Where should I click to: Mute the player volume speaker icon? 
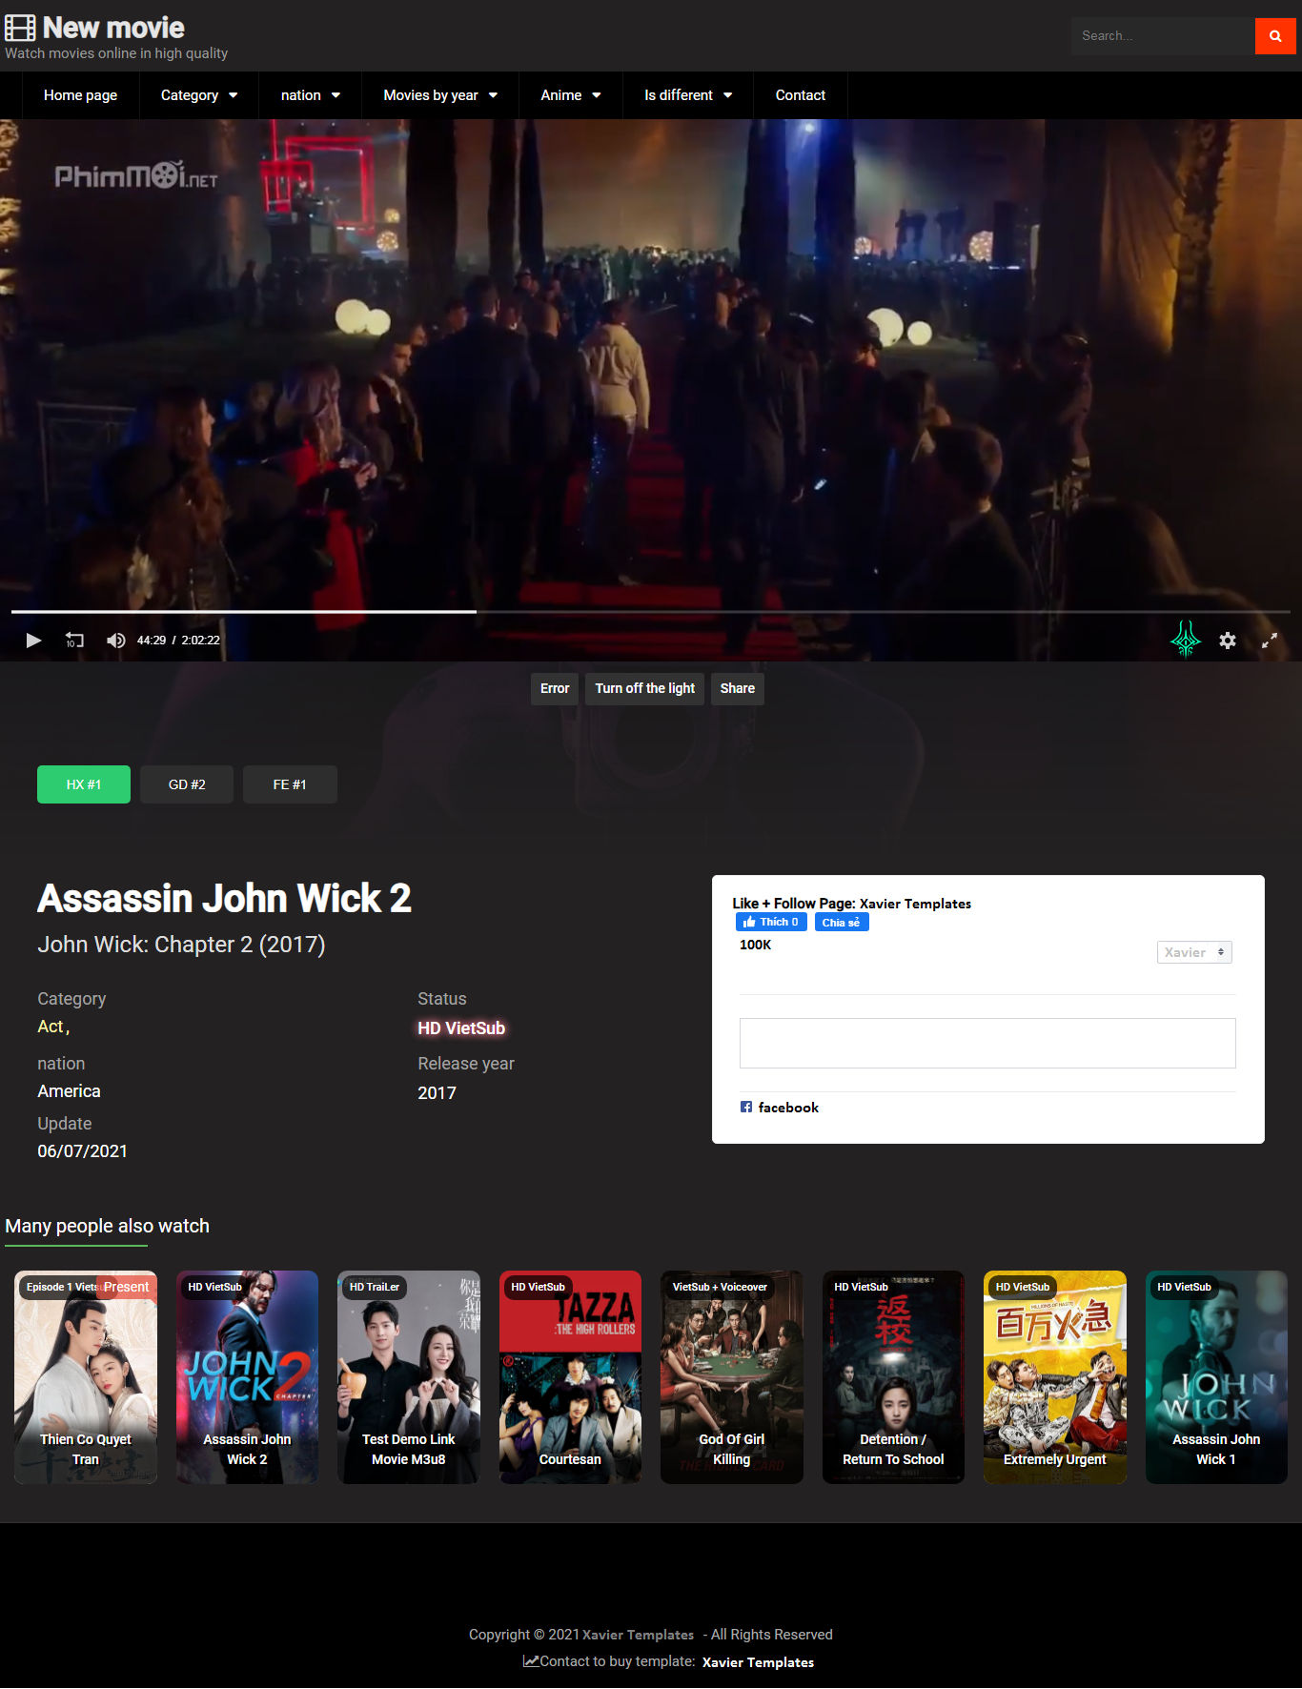click(115, 641)
